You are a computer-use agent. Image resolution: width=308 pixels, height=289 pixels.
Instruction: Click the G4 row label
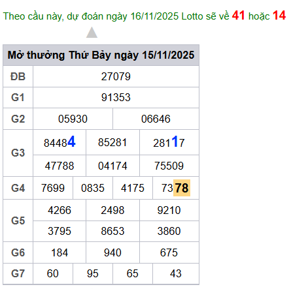(18, 188)
